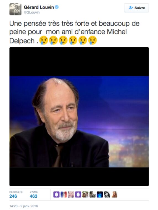Open the Gérard Louvin display name link
Image resolution: width=158 pixels, height=210 pixels.
pyautogui.click(x=39, y=7)
